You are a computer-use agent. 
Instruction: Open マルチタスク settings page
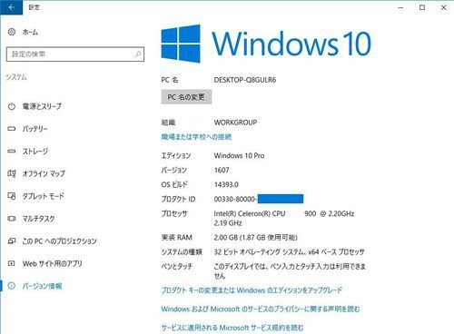(38, 219)
